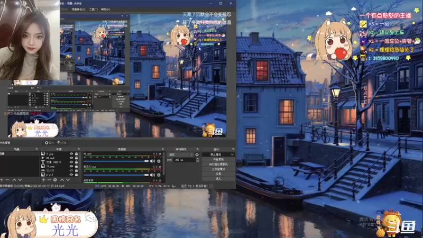Toggle visibility of 3.jpg source
This screenshot has width=423, height=238.
click(71, 154)
